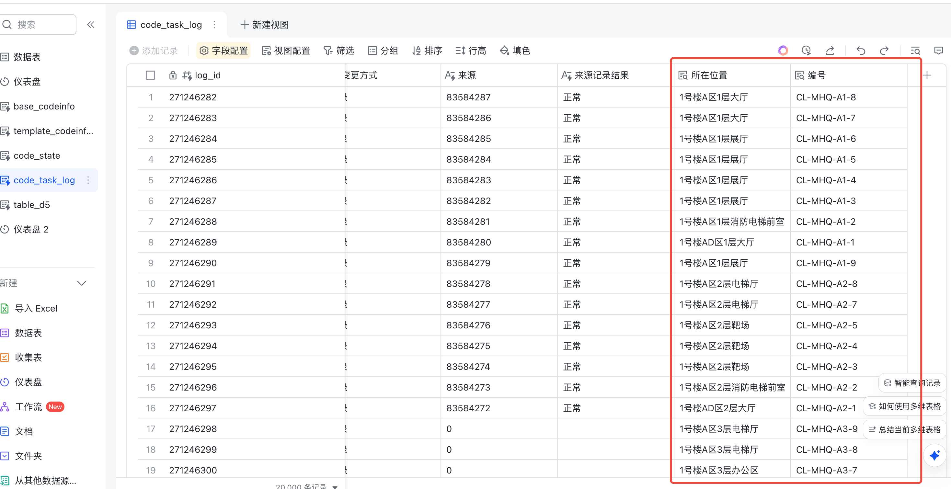The height and width of the screenshot is (489, 951).
Task: Add new field plus icon
Action: (x=927, y=75)
